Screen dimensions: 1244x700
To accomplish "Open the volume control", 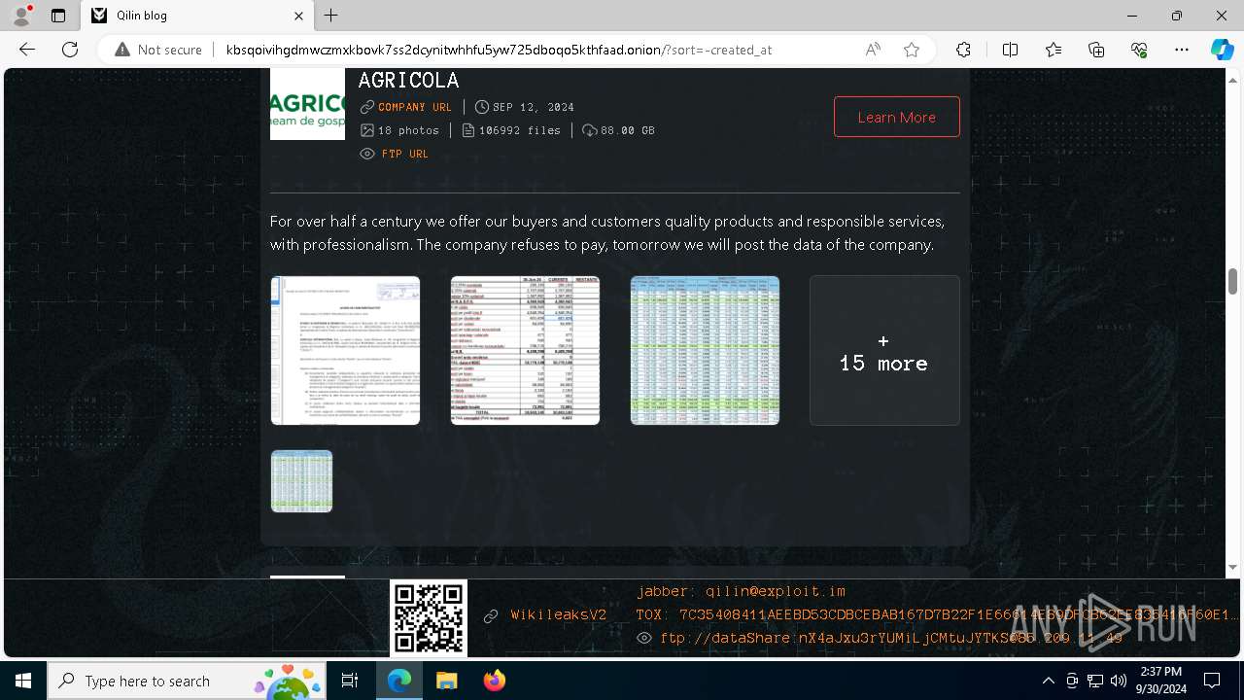I will (1119, 681).
